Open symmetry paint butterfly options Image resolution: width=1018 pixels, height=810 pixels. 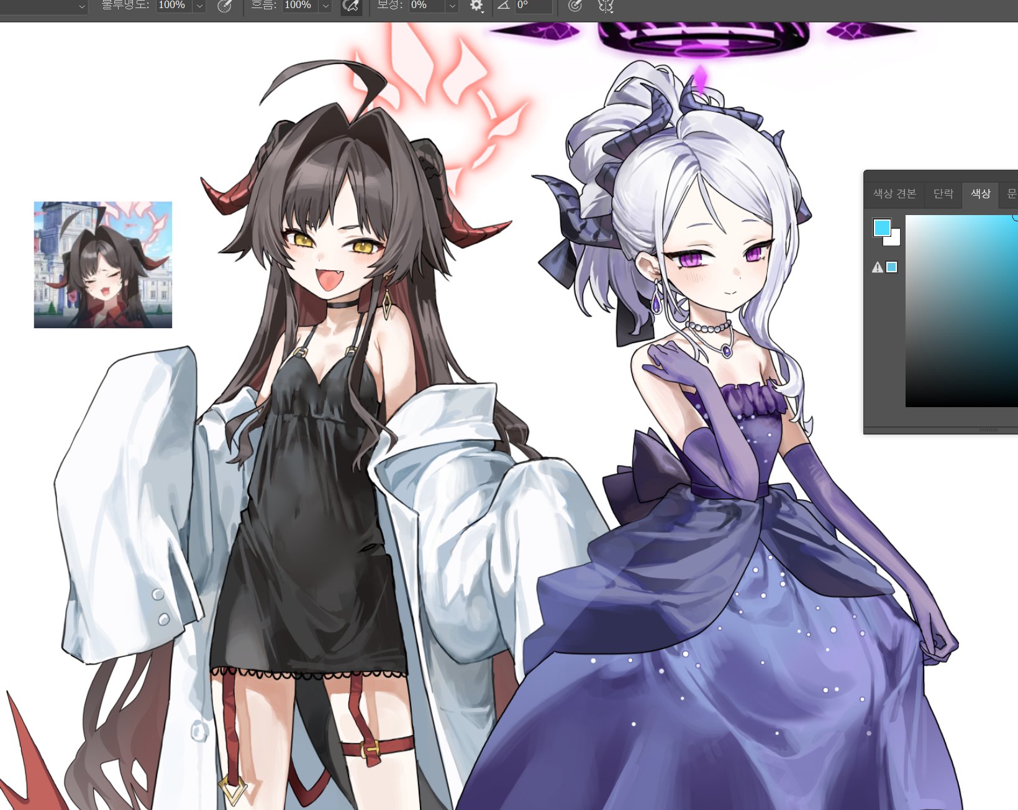(606, 6)
